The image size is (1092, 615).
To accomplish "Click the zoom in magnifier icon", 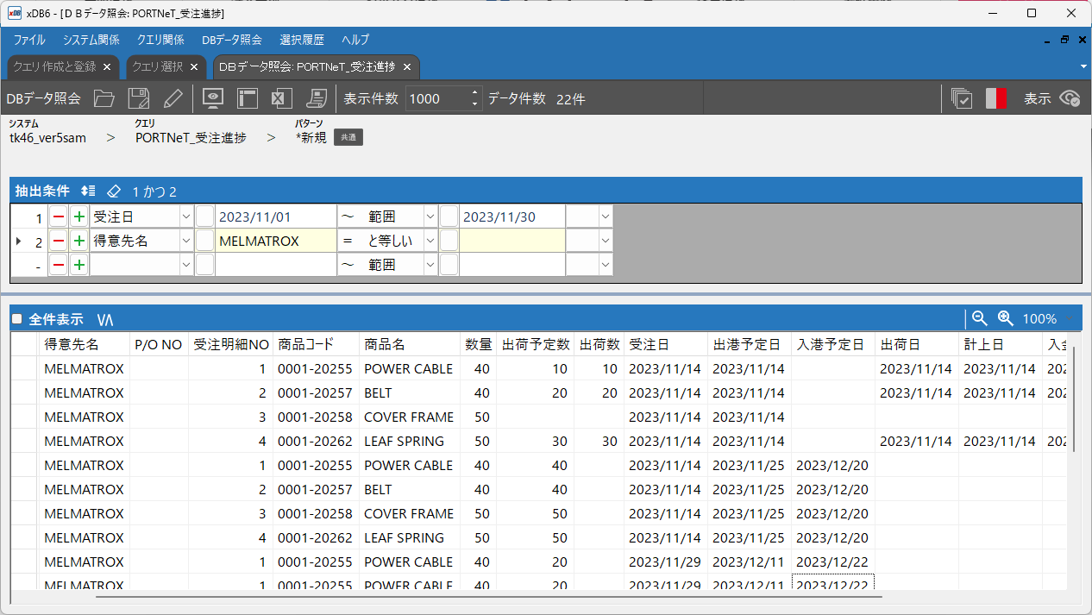I will pyautogui.click(x=1005, y=318).
